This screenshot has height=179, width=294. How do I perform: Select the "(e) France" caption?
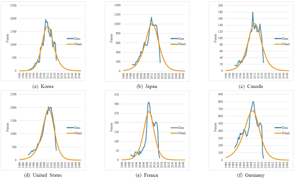[x=147, y=175]
